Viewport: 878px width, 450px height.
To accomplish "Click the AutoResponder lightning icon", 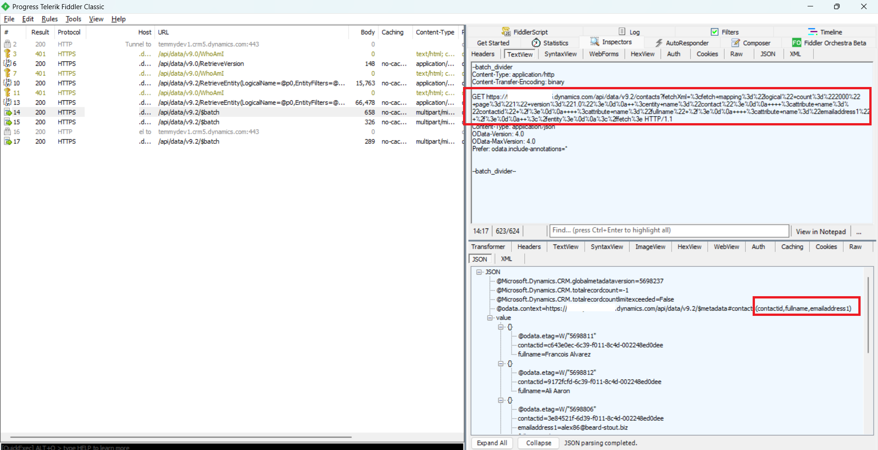I will coord(659,43).
